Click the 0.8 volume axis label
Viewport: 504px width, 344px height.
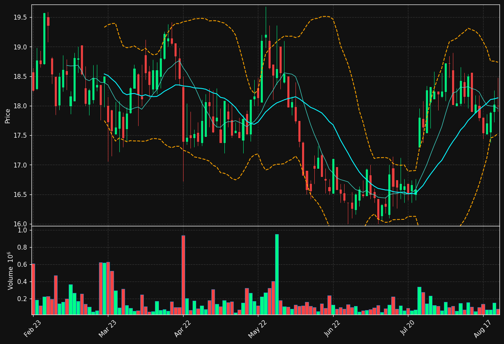[x=23, y=248]
